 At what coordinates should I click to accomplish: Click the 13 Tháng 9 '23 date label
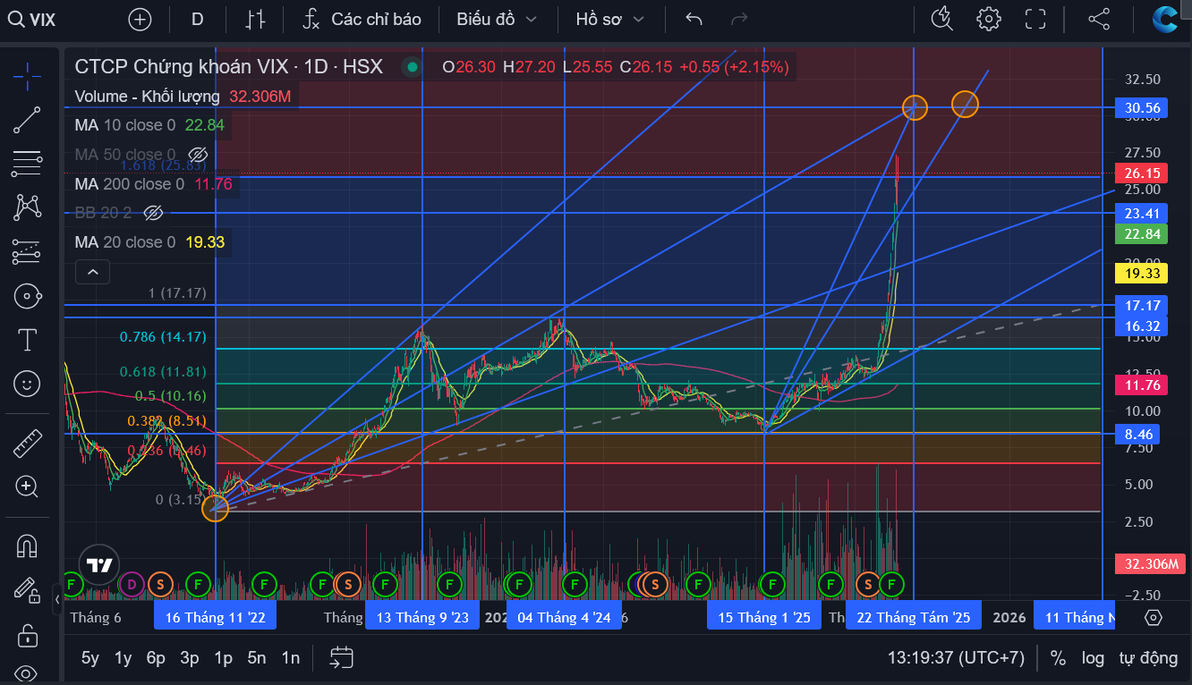pyautogui.click(x=422, y=617)
